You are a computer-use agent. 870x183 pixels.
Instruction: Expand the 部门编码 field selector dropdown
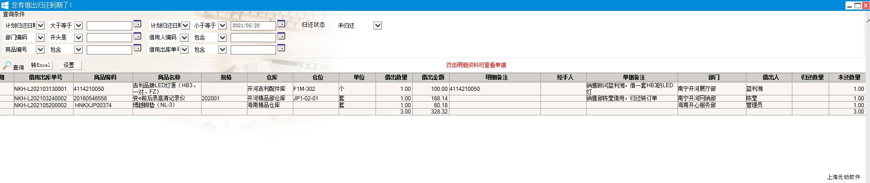tap(40, 38)
